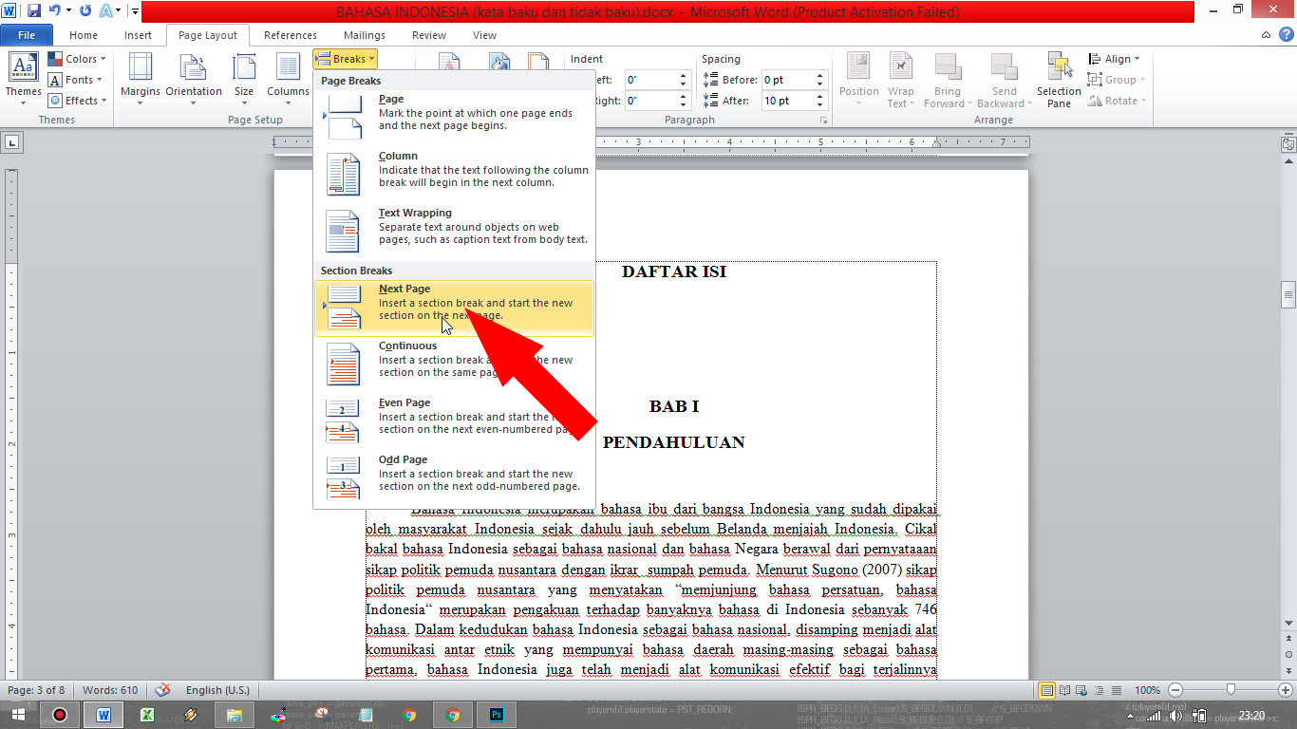Open the File tab
1297x729 pixels.
(x=27, y=35)
